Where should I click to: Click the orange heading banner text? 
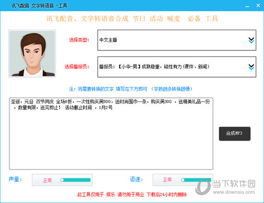click(132, 19)
